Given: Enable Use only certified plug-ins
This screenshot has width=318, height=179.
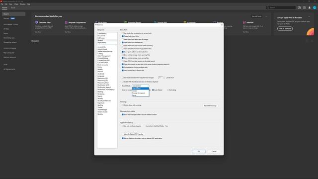Looking at the screenshot, I should [x=123, y=126].
